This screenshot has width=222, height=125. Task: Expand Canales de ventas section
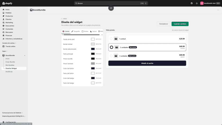pyautogui.click(x=9, y=43)
